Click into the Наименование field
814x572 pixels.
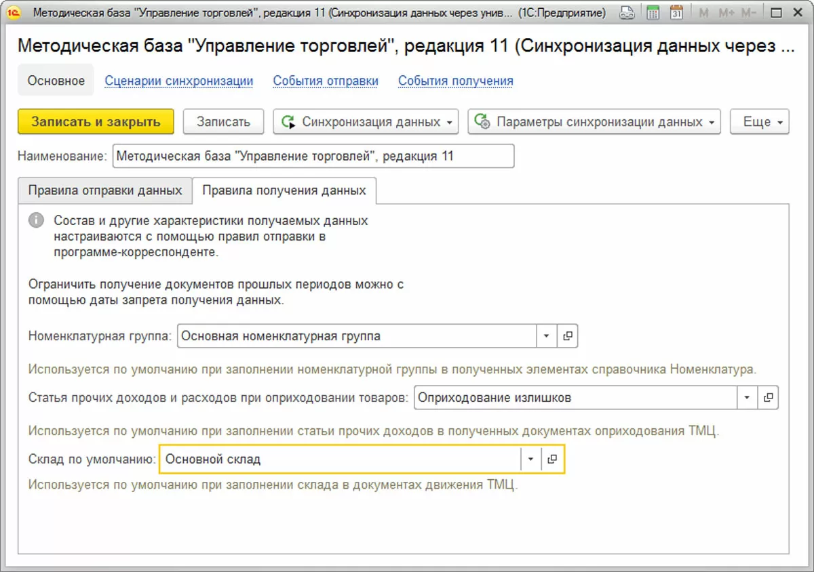pyautogui.click(x=313, y=156)
